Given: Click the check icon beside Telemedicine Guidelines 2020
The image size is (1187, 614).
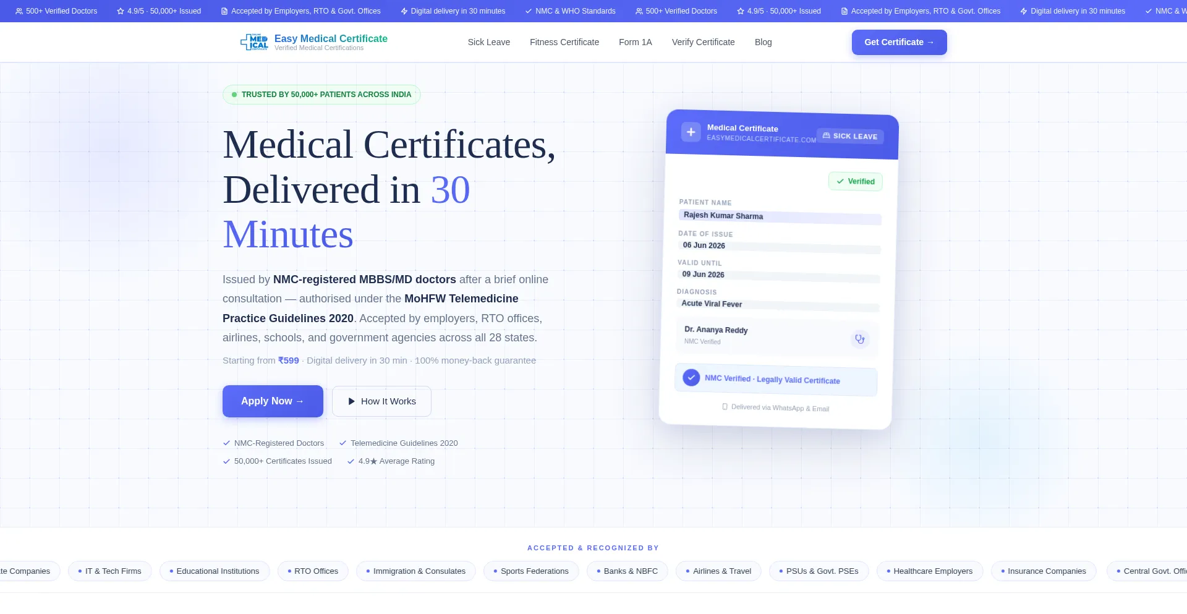Looking at the screenshot, I should [x=342, y=443].
